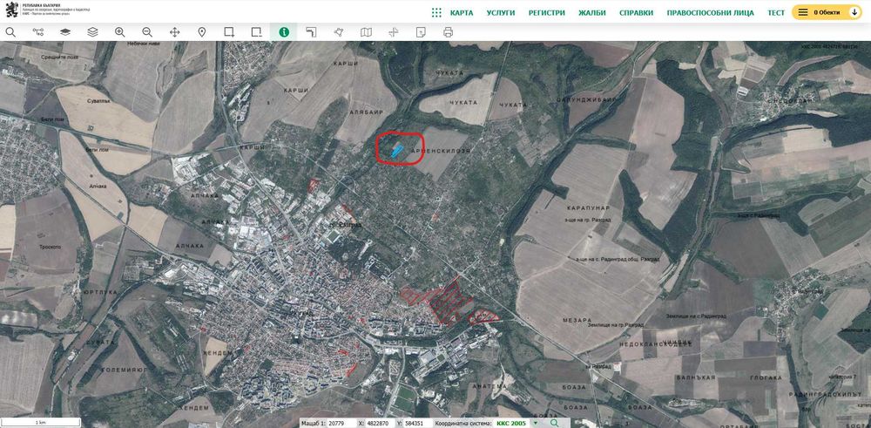Toggle the green info identify tool
871x428 pixels.
tap(283, 32)
